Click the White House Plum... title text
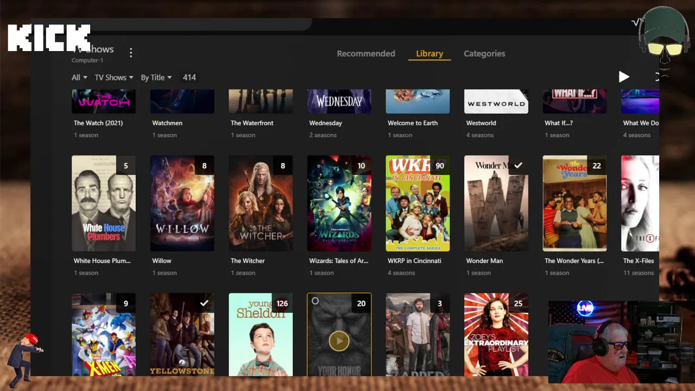This screenshot has height=391, width=695. [102, 261]
